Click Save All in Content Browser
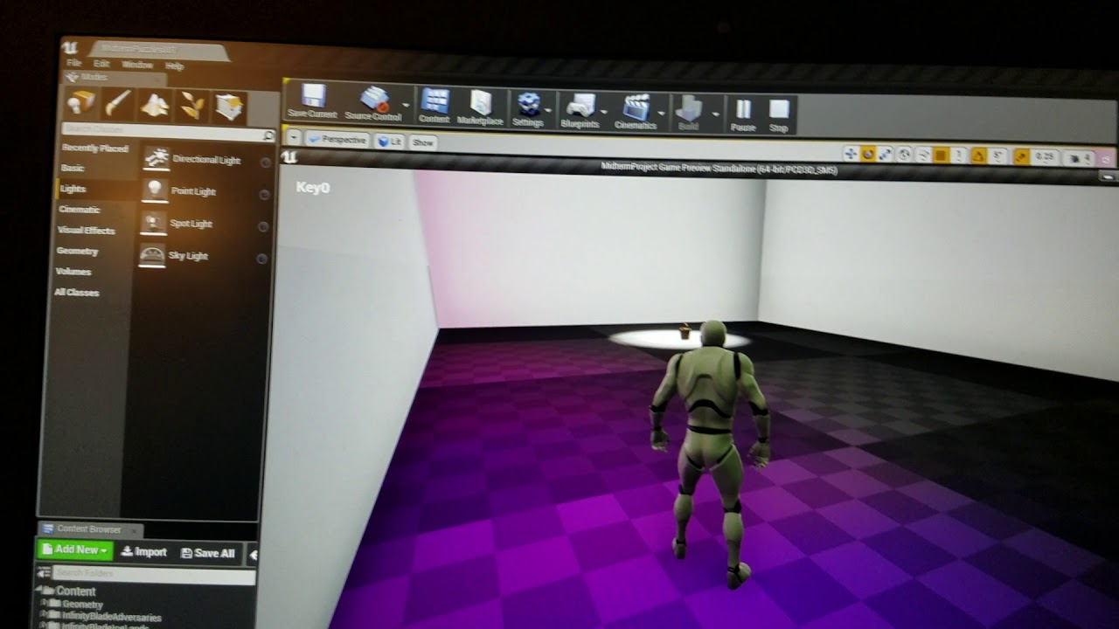 (208, 553)
